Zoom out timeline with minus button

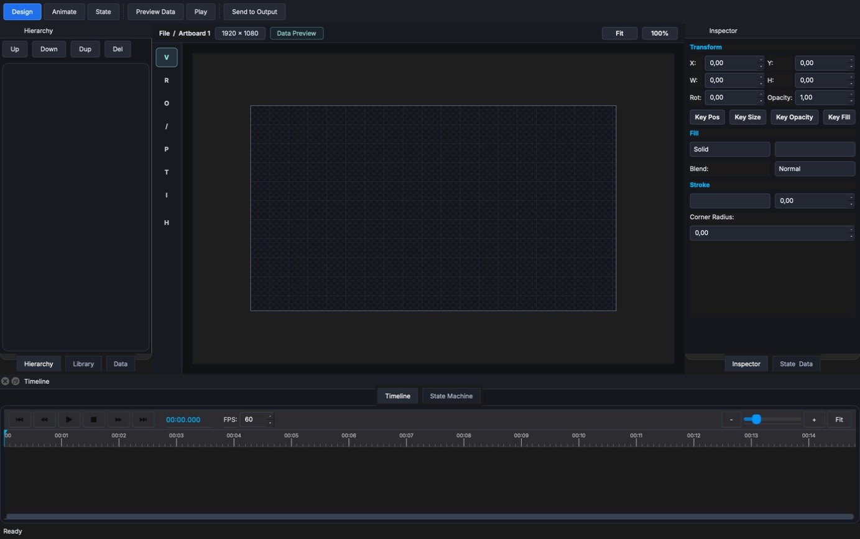pos(731,420)
